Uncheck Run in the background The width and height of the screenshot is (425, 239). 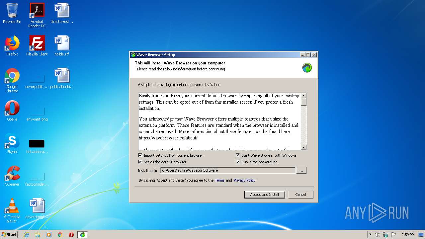point(238,162)
